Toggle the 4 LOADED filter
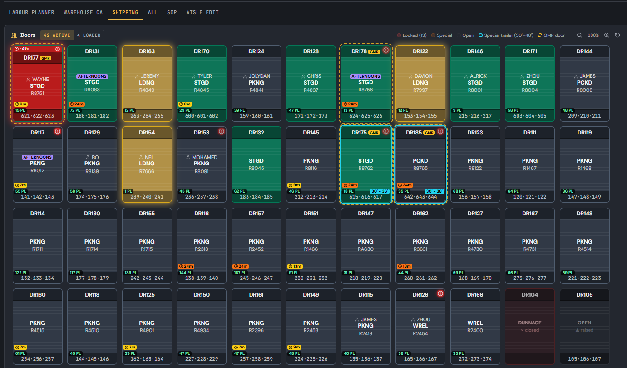This screenshot has width=627, height=368. click(x=89, y=35)
